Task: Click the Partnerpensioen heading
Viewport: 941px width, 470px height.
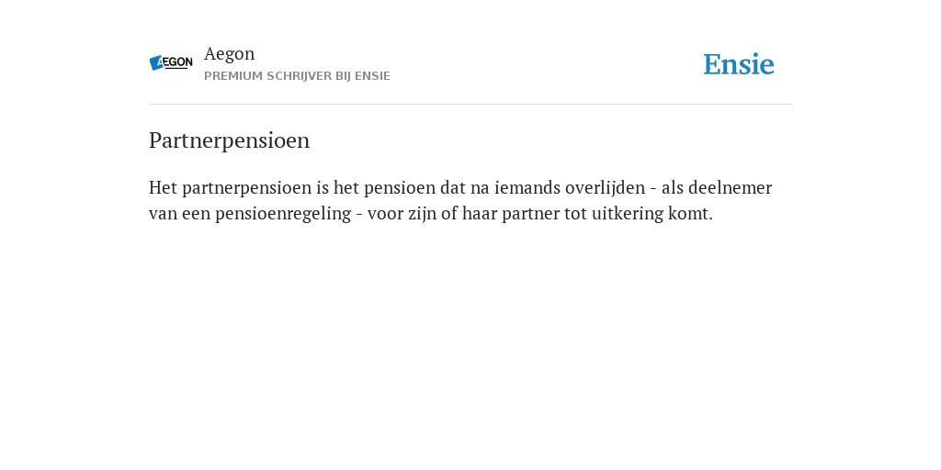Action: click(229, 140)
